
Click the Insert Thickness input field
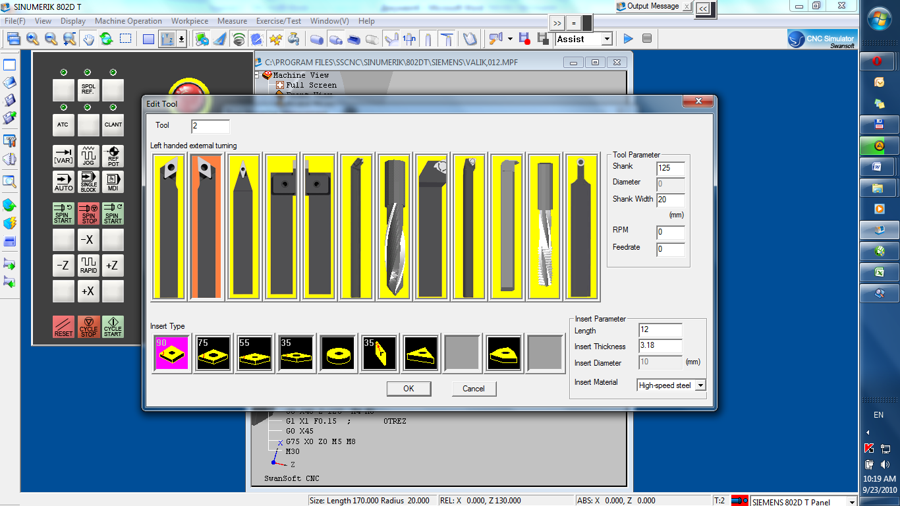click(x=660, y=347)
